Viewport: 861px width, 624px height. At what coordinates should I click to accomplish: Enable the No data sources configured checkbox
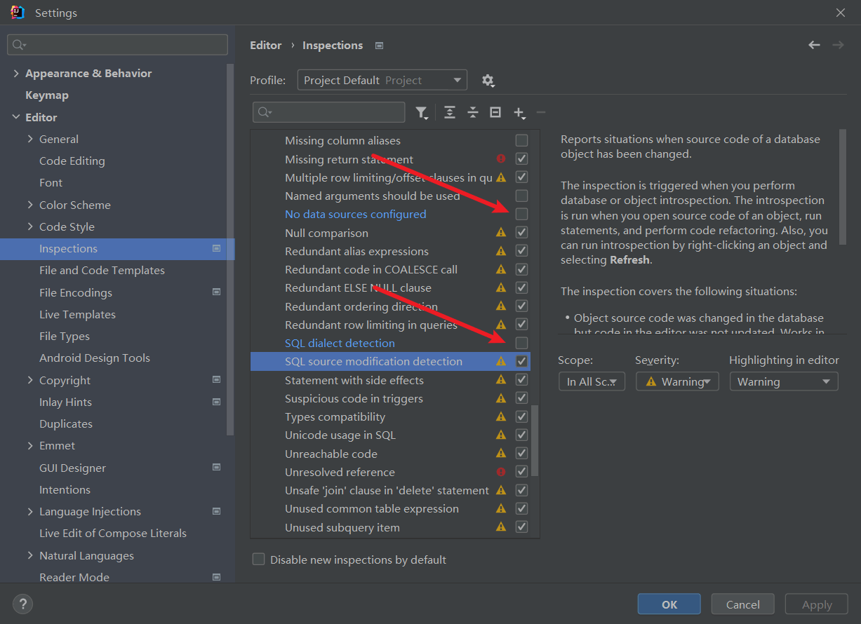[521, 214]
